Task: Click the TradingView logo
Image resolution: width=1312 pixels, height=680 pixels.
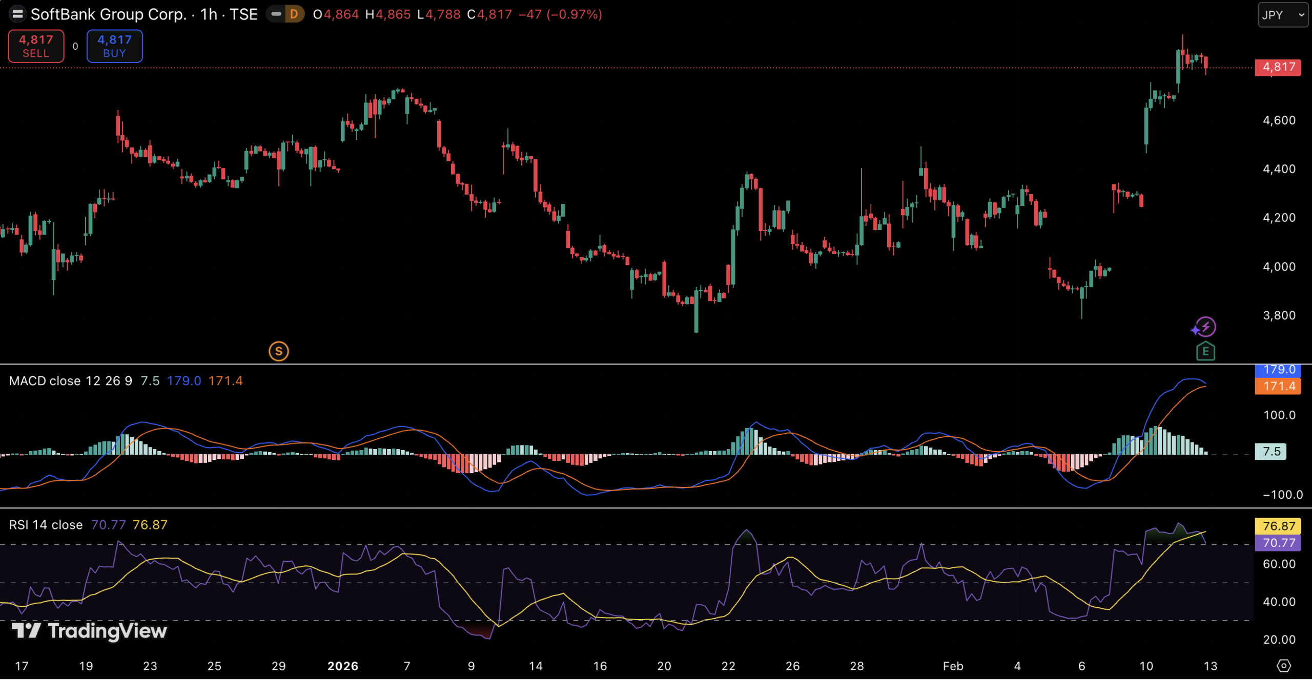Action: 90,631
